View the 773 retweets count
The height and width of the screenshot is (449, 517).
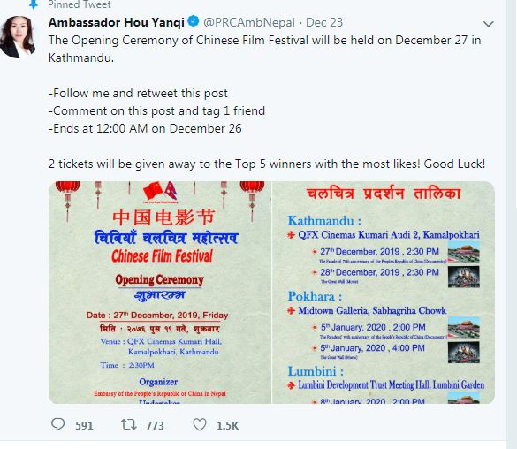pos(155,426)
